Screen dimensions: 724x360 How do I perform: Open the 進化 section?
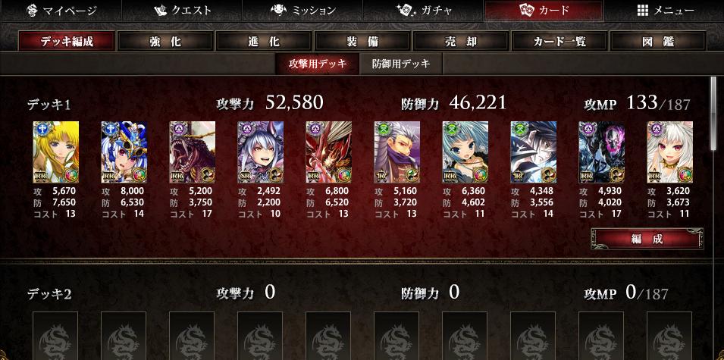tap(264, 42)
